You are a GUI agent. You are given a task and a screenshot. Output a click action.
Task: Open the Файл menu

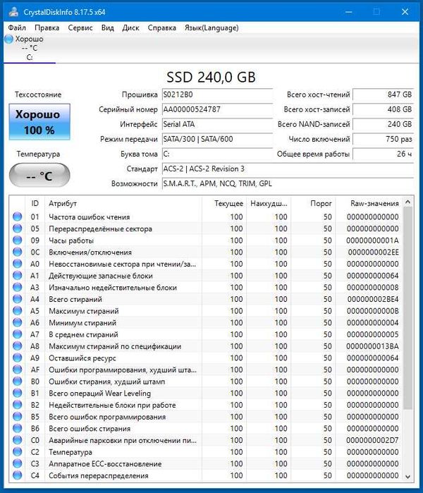point(17,28)
